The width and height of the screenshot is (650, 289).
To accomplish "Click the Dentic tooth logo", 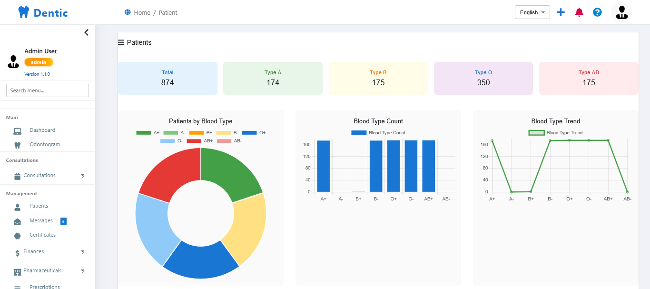I will point(23,12).
